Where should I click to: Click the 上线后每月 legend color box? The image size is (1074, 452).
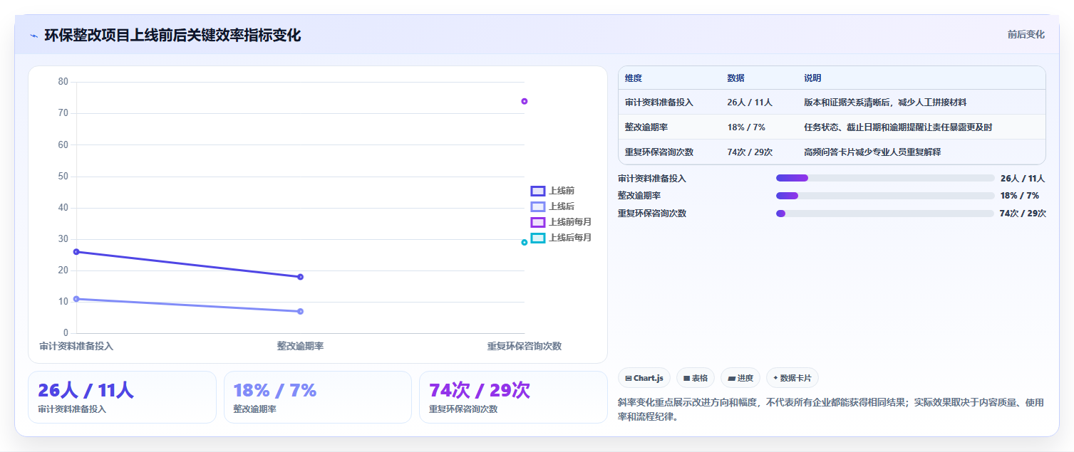pyautogui.click(x=538, y=238)
